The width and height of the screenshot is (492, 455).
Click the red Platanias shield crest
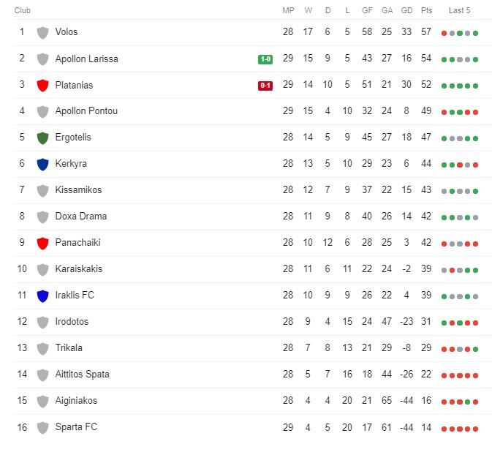(x=42, y=86)
